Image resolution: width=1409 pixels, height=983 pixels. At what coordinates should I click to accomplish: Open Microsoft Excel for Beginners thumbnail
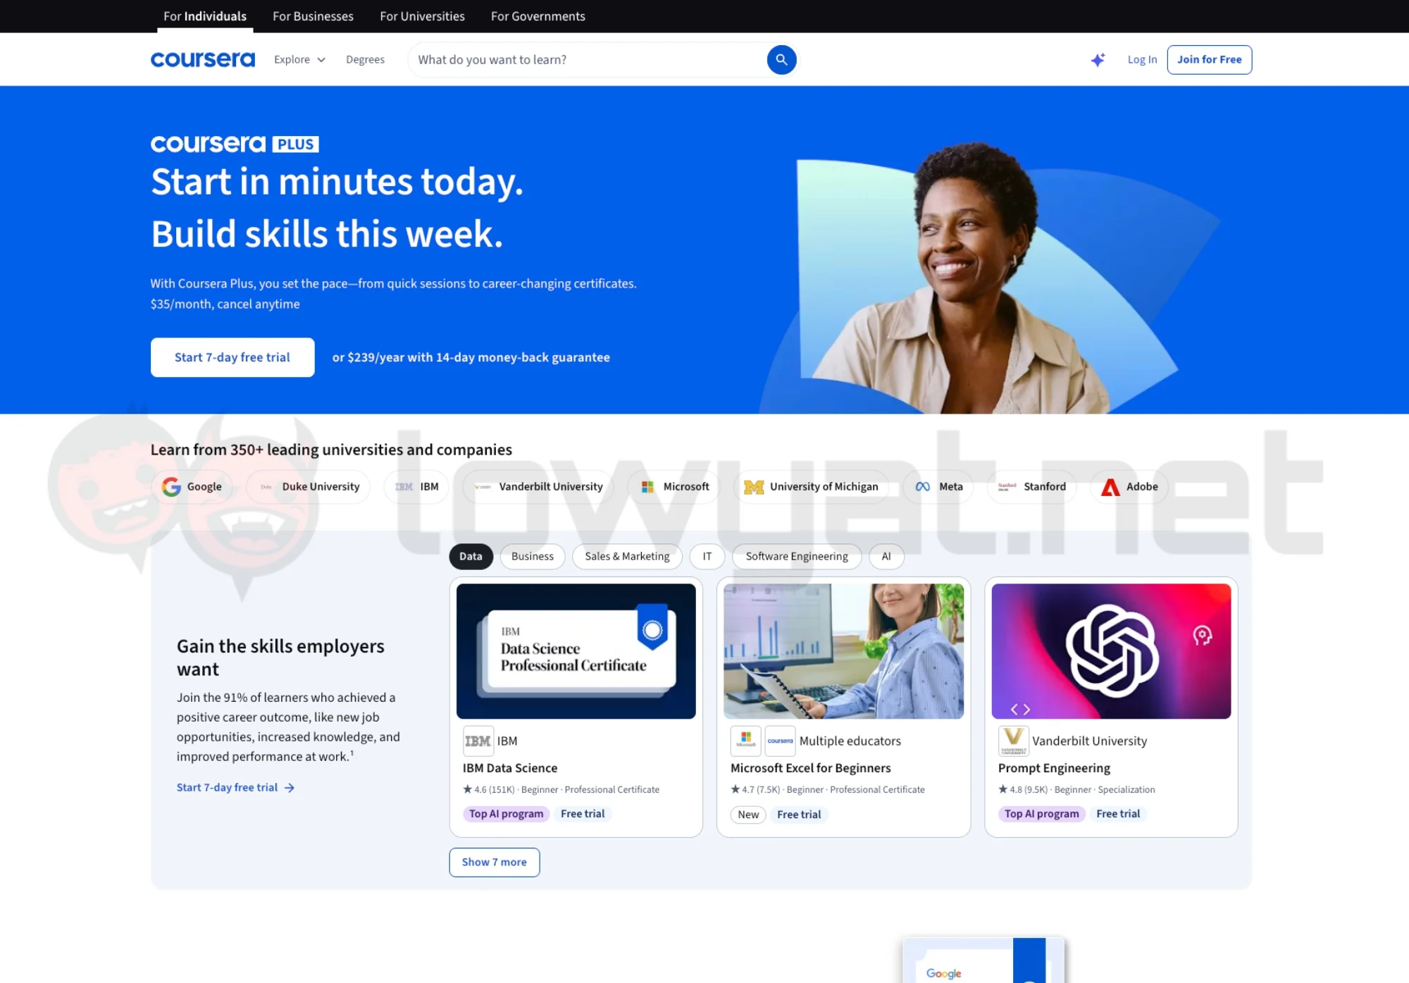coord(843,651)
